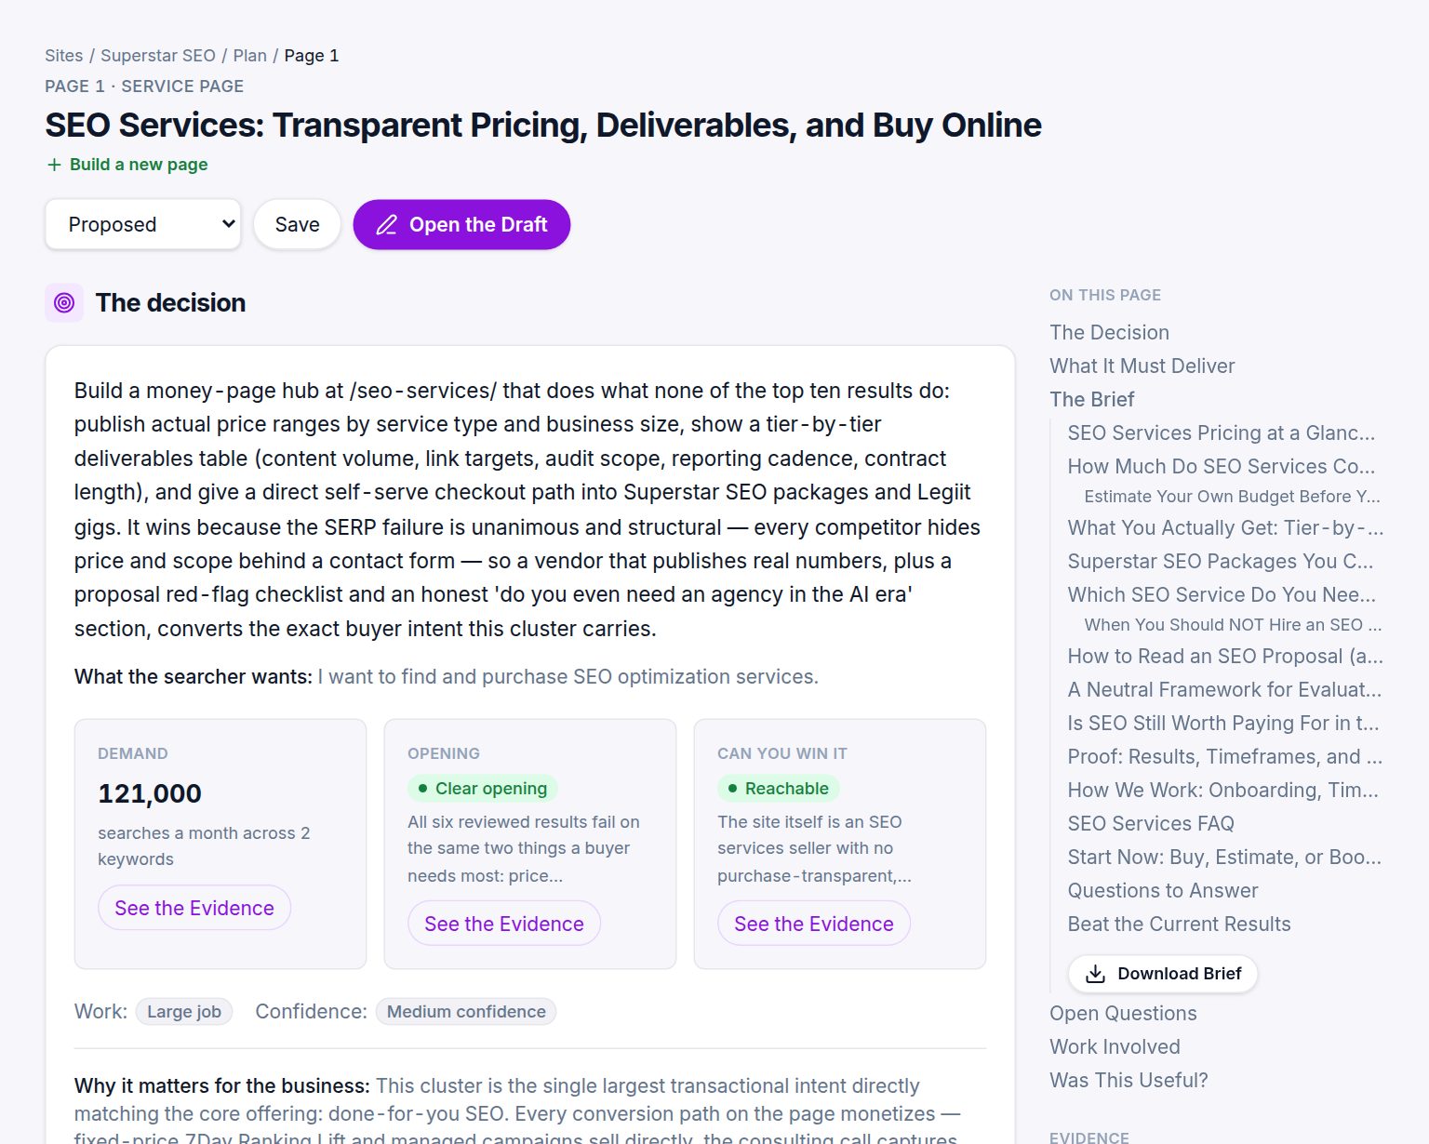Jump to Open Questions section

pyautogui.click(x=1123, y=1014)
